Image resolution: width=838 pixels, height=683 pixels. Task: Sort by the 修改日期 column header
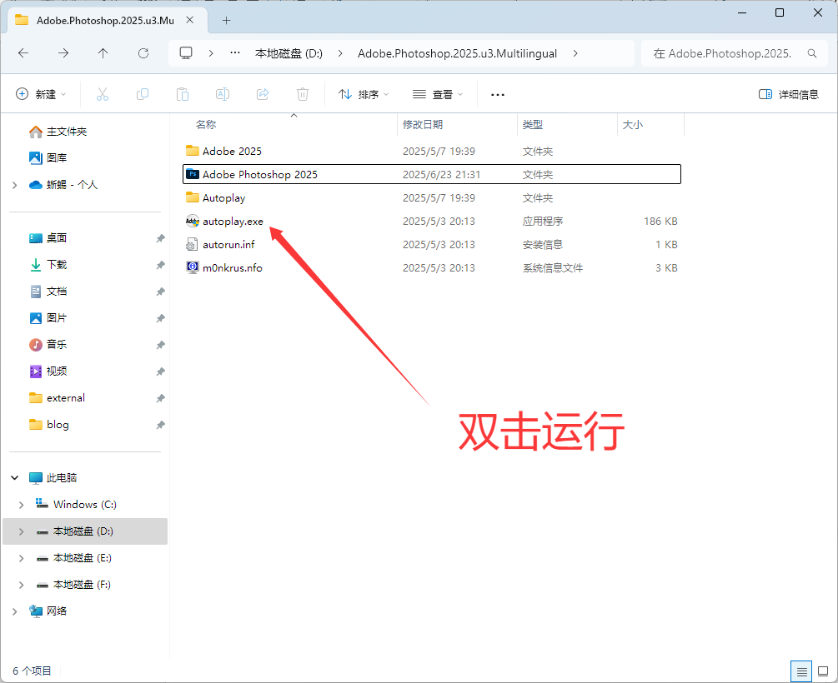(x=423, y=124)
